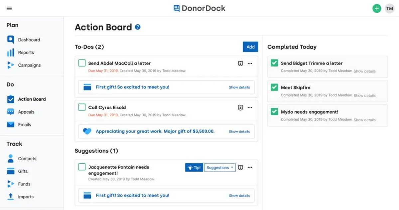Click gift card icon under Abdel MacColl task
This screenshot has height=210, width=399.
click(x=87, y=87)
